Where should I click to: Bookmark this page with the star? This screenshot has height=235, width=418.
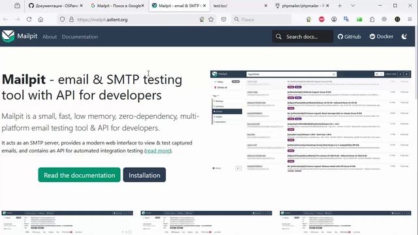tap(211, 20)
